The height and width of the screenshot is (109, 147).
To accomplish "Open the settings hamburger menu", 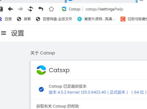I will point(4,33).
